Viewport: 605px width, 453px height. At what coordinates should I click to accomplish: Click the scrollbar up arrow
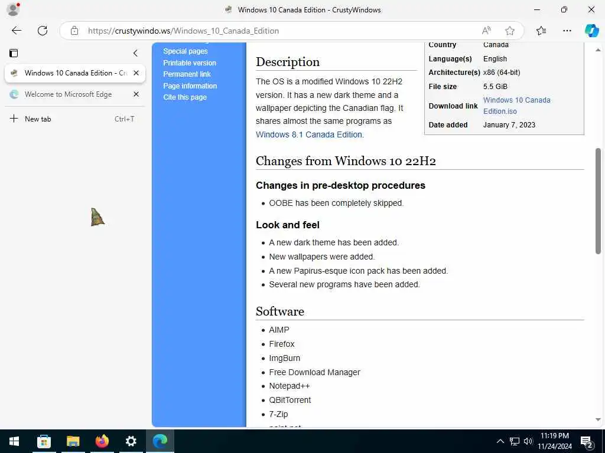598,50
